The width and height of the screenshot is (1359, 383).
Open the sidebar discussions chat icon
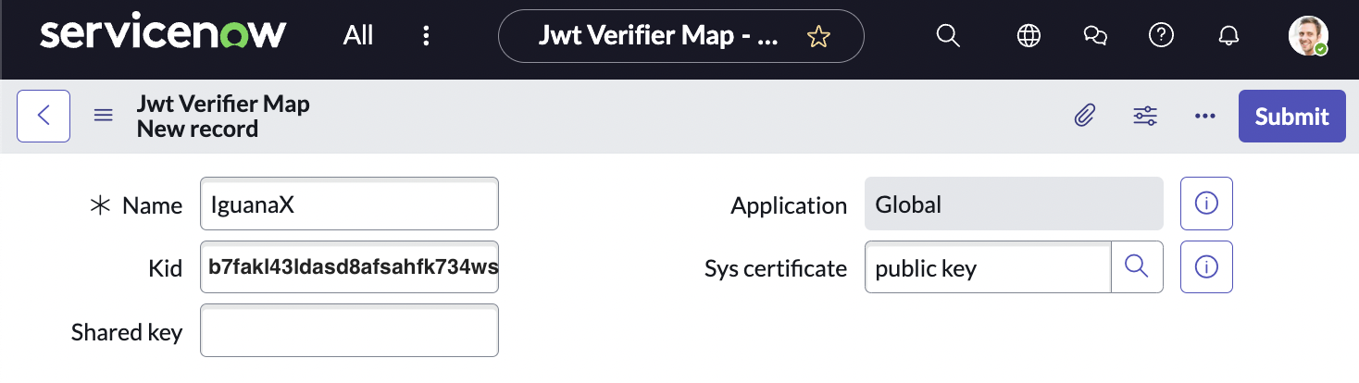pos(1095,36)
